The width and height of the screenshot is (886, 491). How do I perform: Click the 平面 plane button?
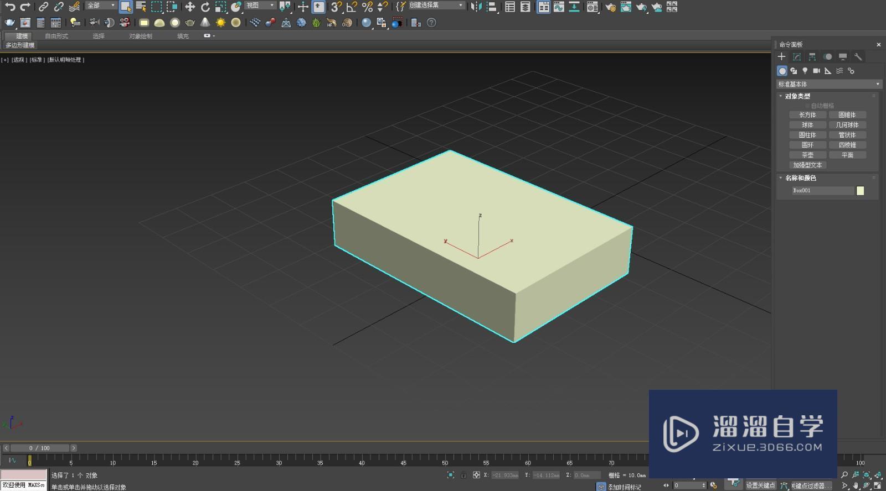[847, 155]
